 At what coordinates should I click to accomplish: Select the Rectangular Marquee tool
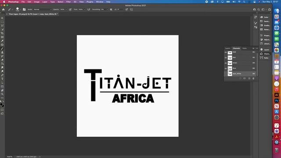point(2,22)
